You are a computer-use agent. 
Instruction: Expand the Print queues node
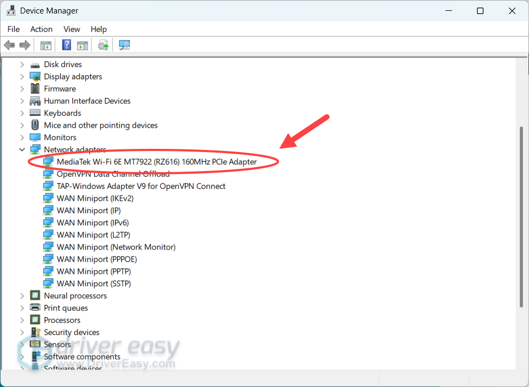click(x=22, y=307)
